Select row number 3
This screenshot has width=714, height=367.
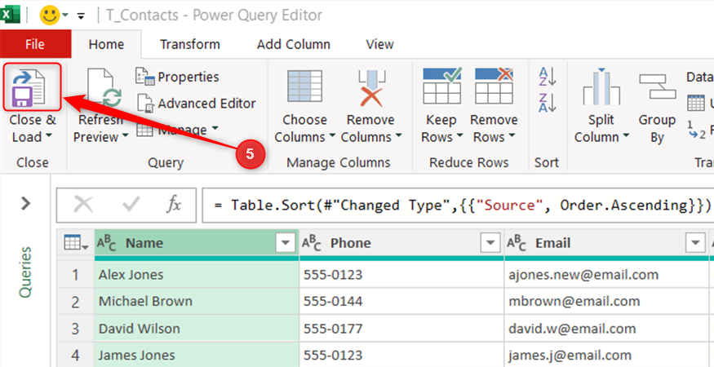(x=75, y=329)
